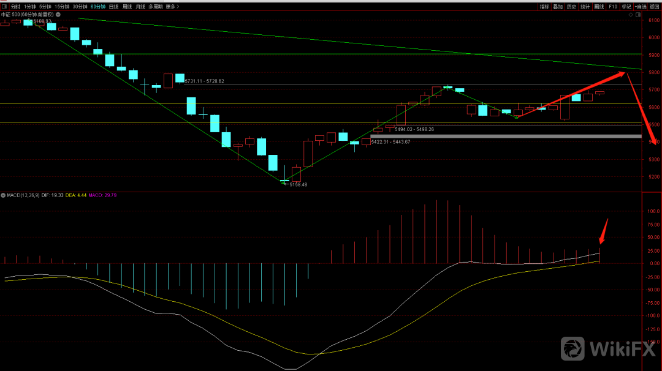Open the 多周期 multi-period tab
Image resolution: width=662 pixels, height=371 pixels.
[155, 7]
